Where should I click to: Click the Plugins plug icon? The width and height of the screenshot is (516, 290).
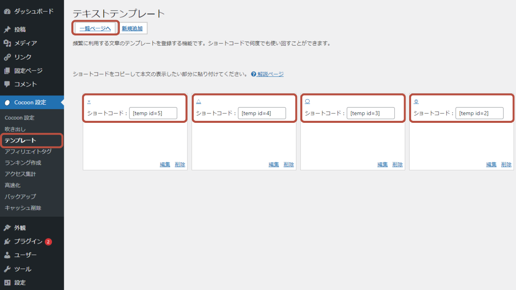point(7,241)
